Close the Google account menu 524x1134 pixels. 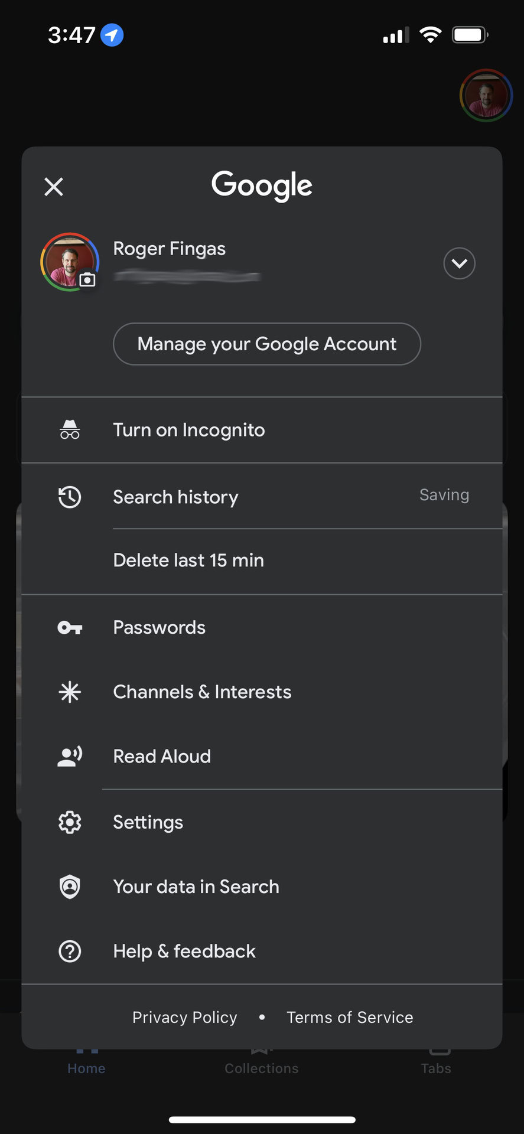tap(54, 187)
